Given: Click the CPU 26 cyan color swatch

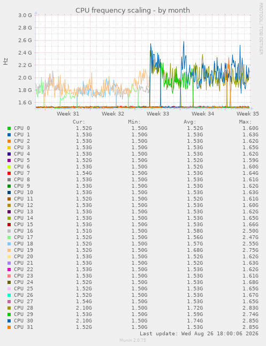Looking at the screenshot, I should coord(9,295).
